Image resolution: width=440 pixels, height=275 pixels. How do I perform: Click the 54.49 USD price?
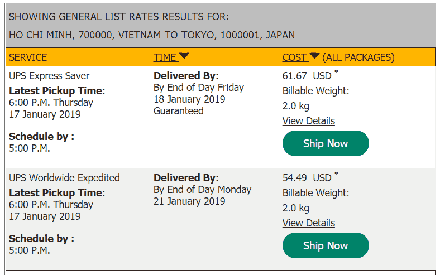click(307, 178)
